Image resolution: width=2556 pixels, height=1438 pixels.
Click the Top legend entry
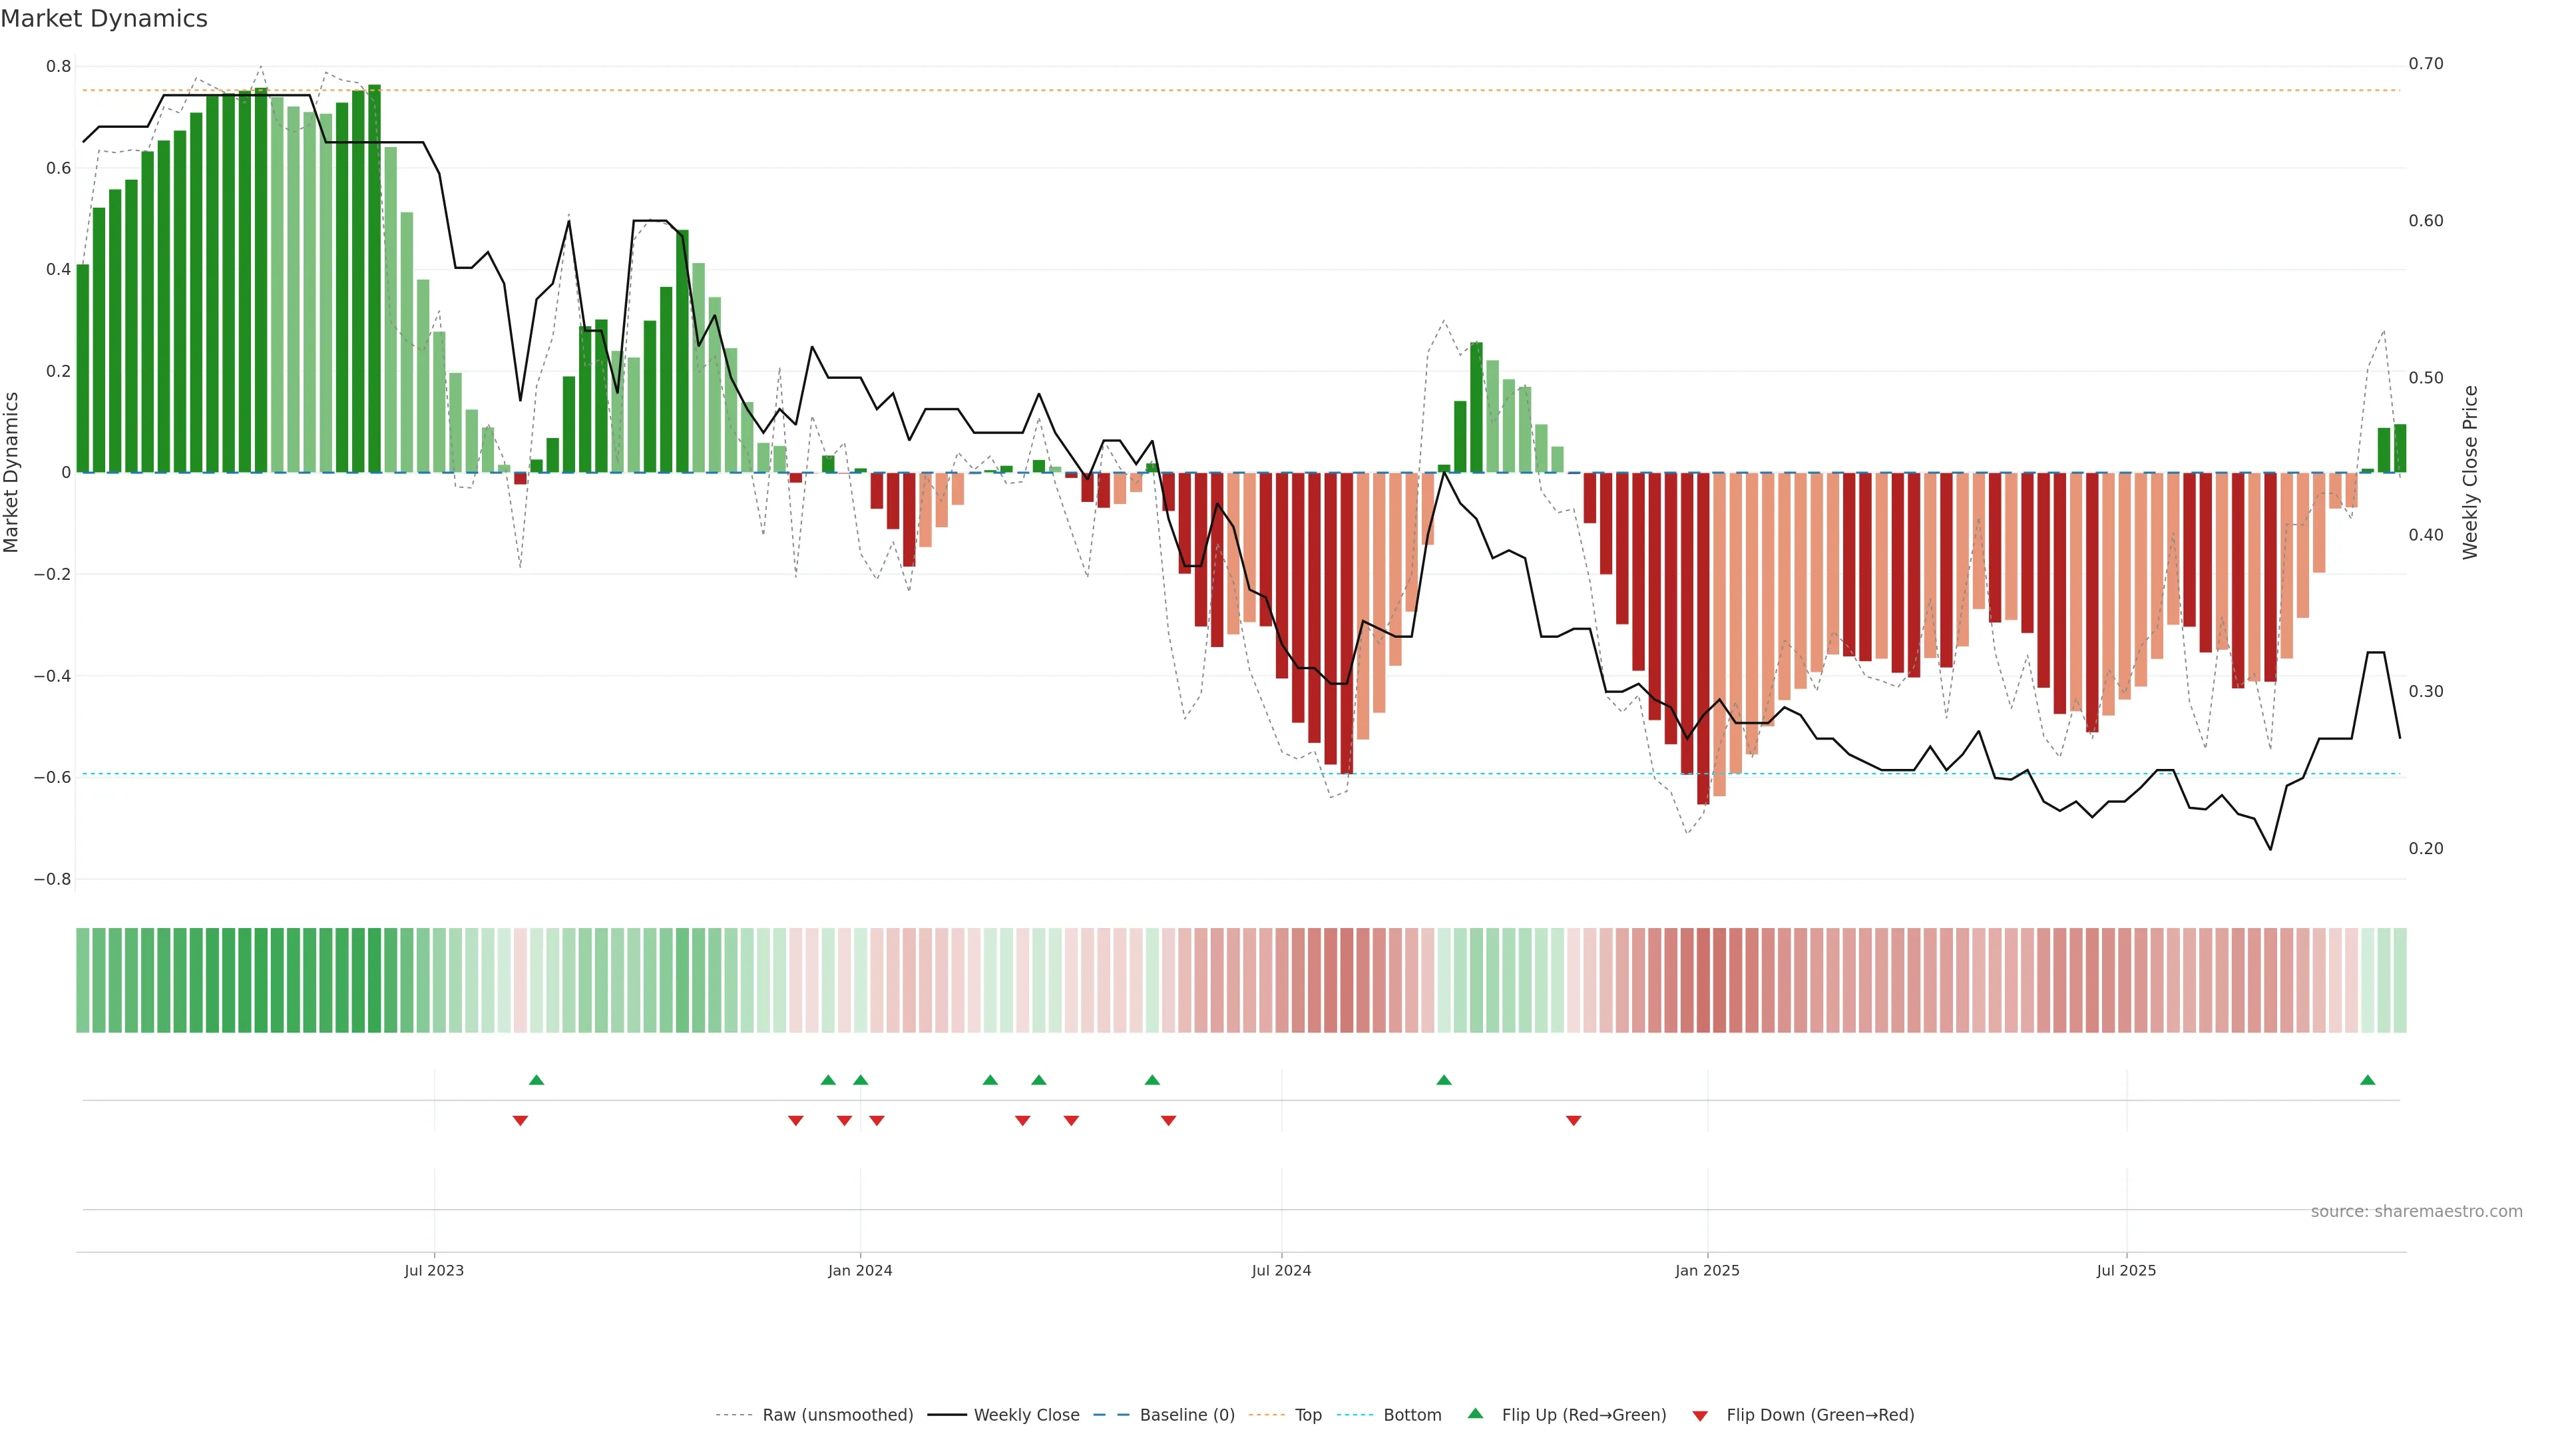pos(1308,1414)
